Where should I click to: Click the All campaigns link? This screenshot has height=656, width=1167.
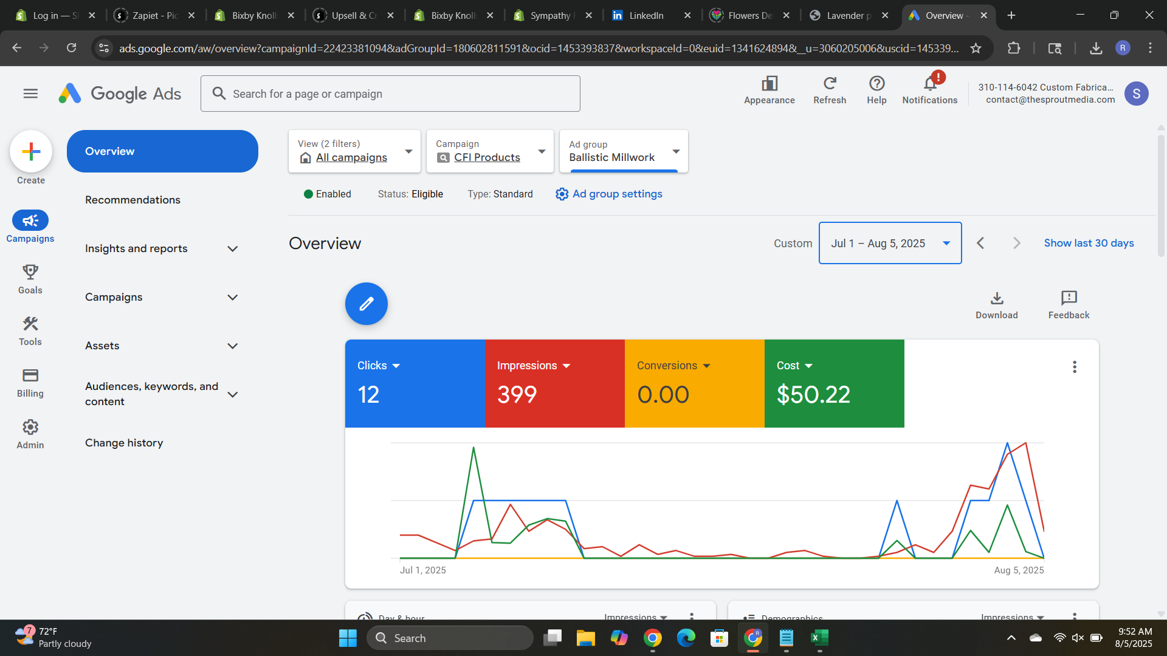[351, 158]
